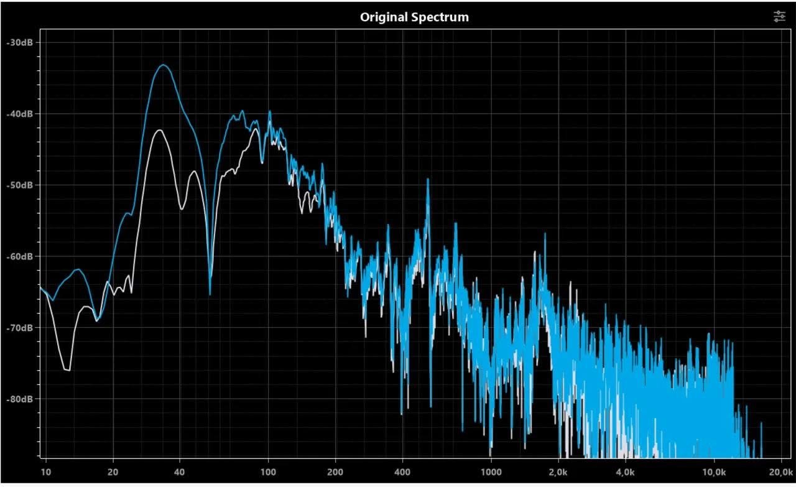Click the Original Spectrum title
This screenshot has height=487, width=796.
pos(414,17)
